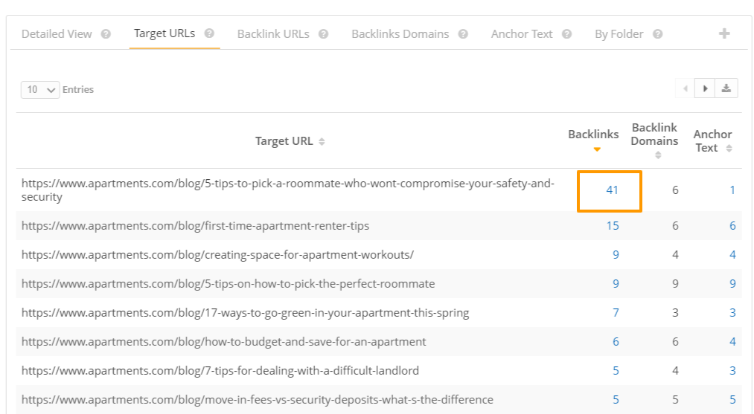Open the Backlinks Domains tab
754x414 pixels.
pyautogui.click(x=400, y=34)
